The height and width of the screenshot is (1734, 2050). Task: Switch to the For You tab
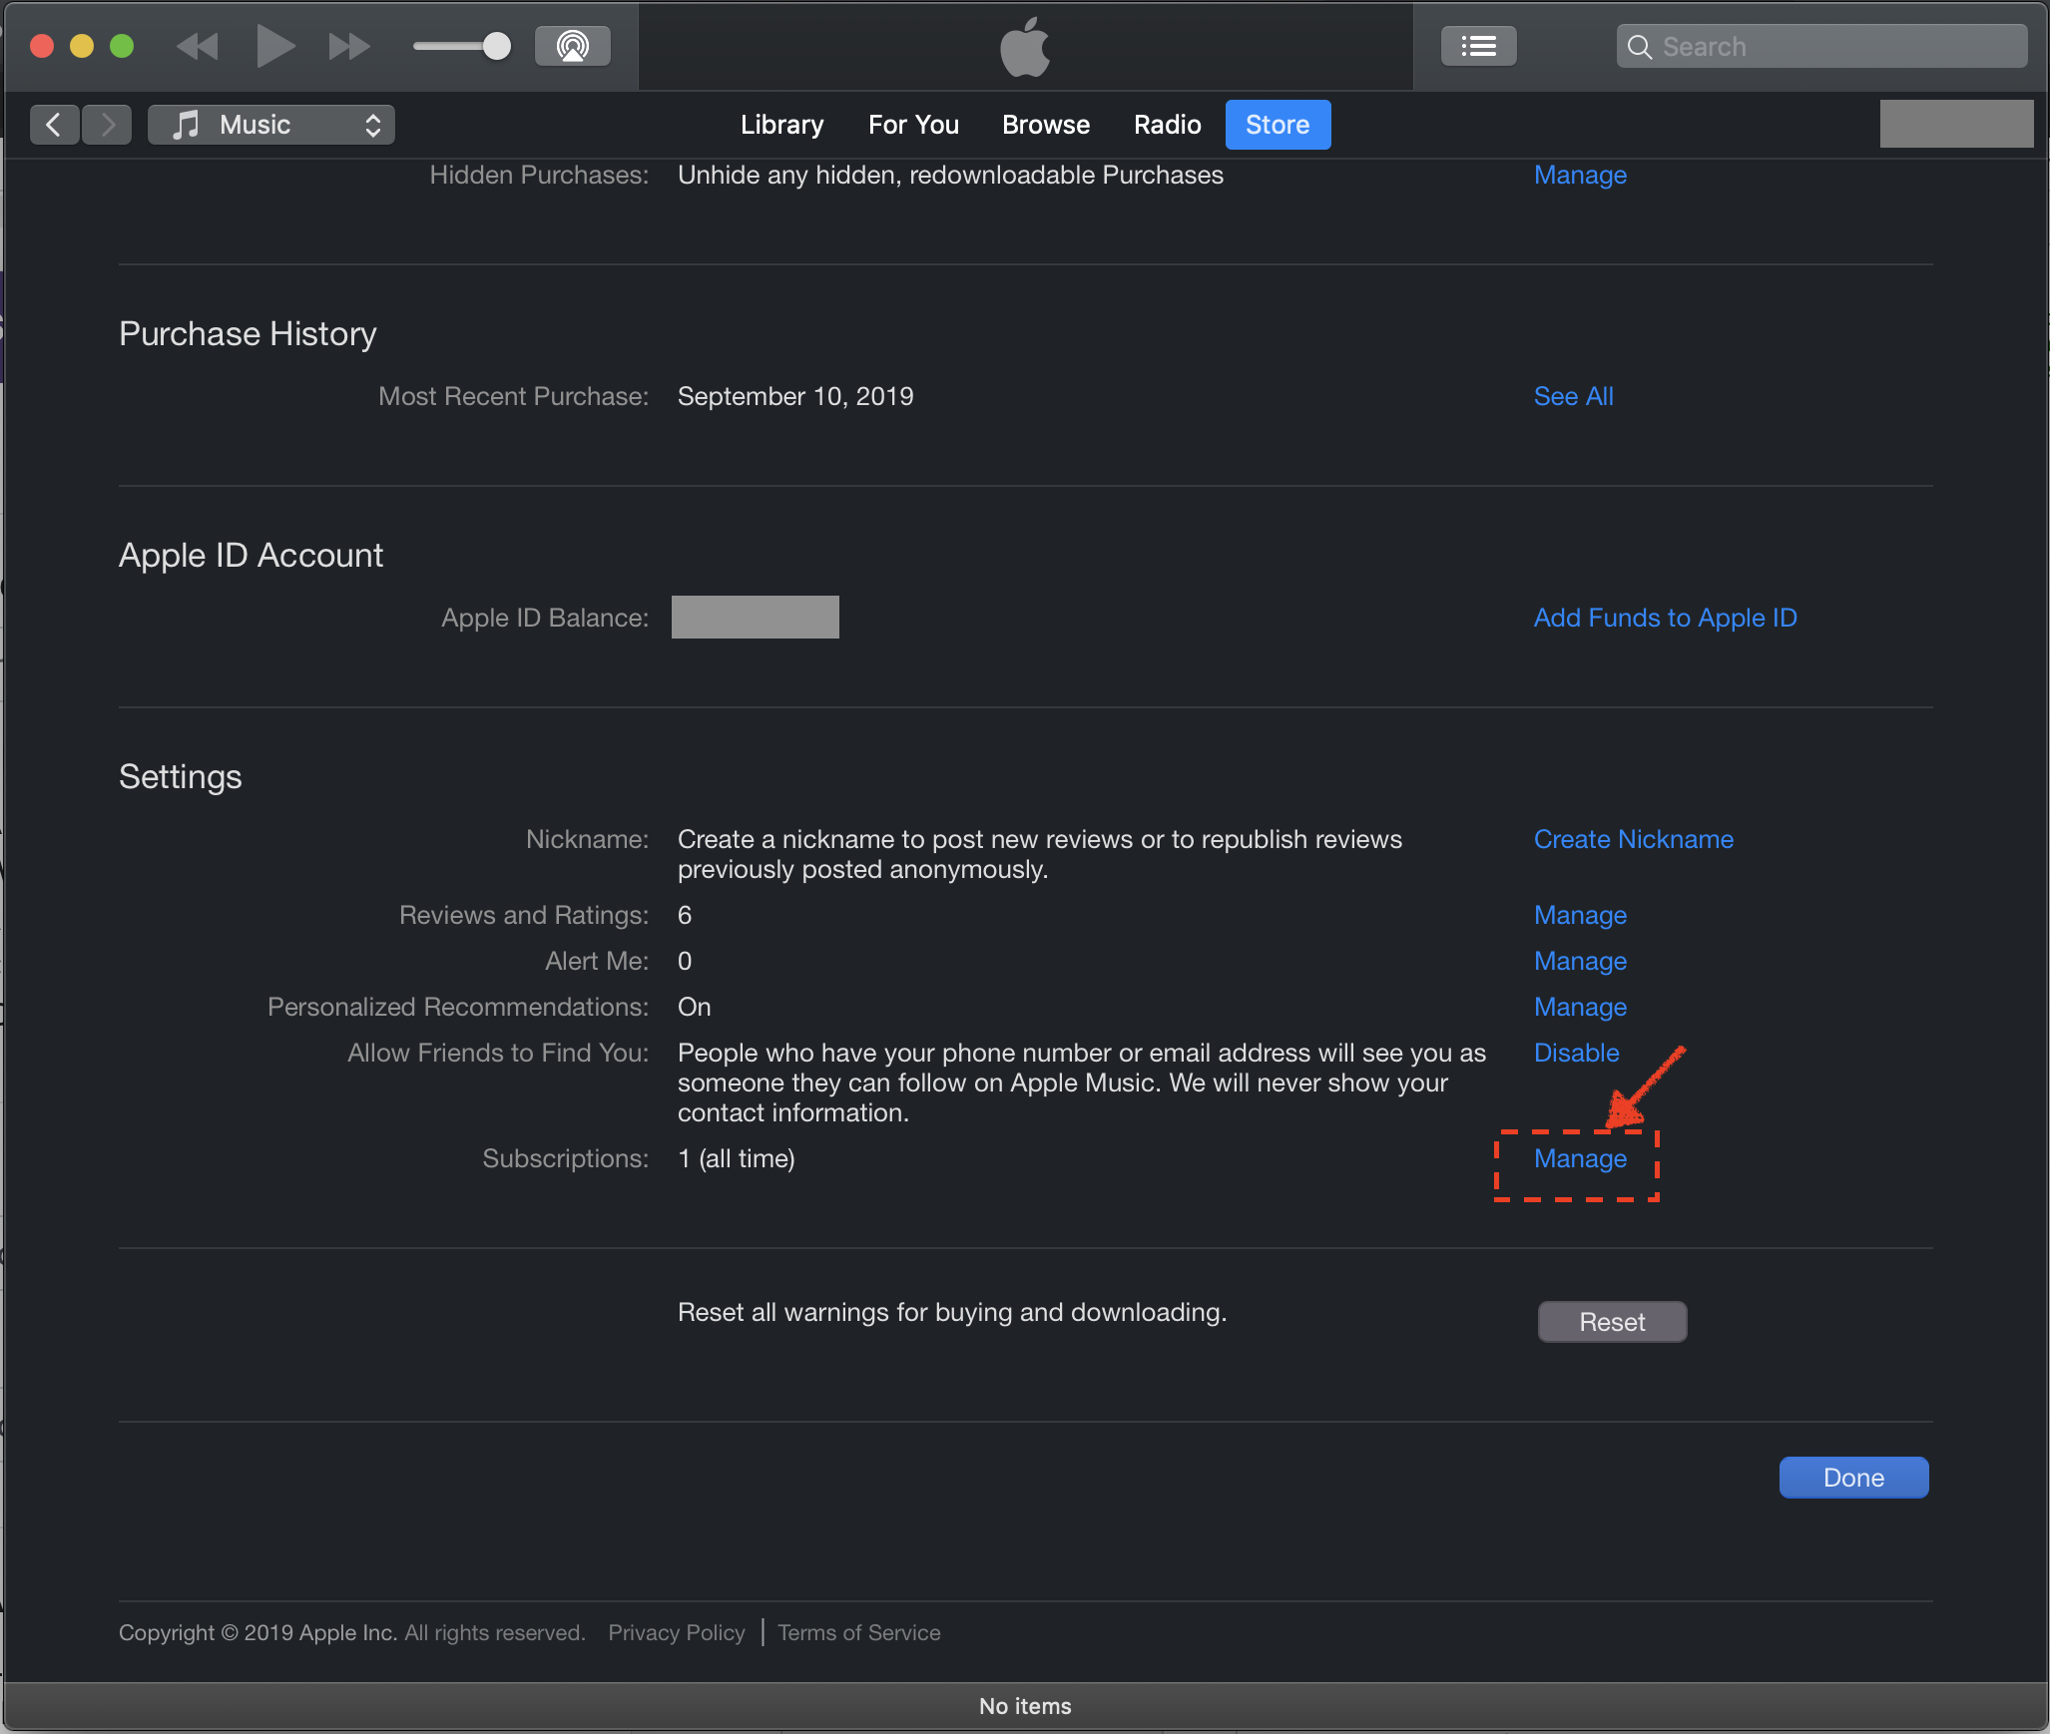pyautogui.click(x=913, y=125)
